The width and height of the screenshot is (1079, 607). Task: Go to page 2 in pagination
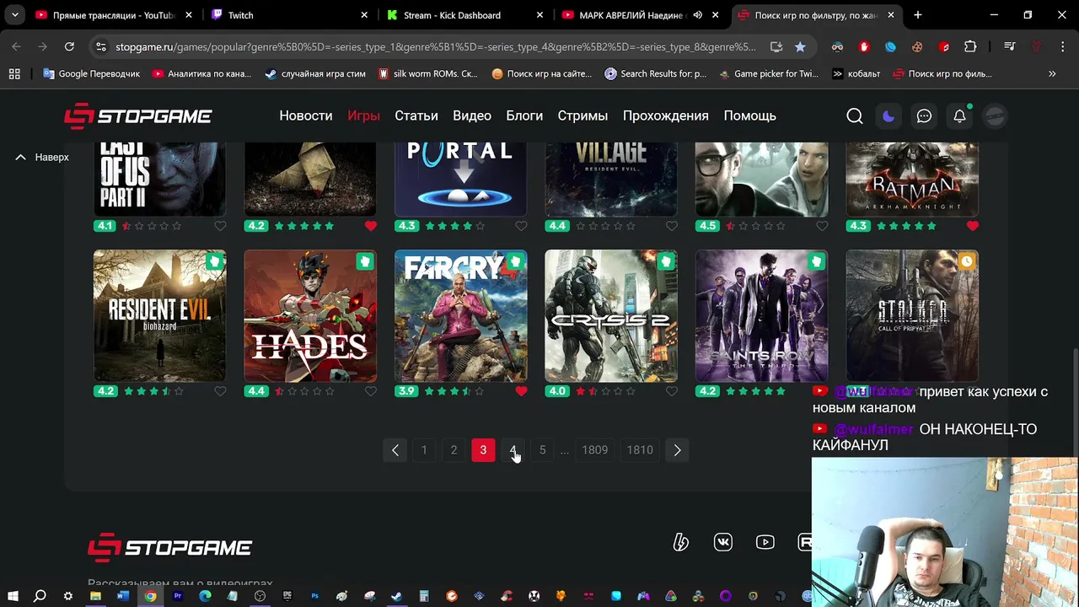point(454,450)
